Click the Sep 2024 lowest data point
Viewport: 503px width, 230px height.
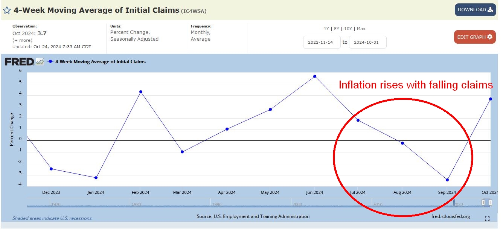(447, 180)
